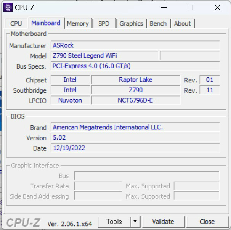
Task: Click the empty field right of Model
Action: (x=190, y=56)
